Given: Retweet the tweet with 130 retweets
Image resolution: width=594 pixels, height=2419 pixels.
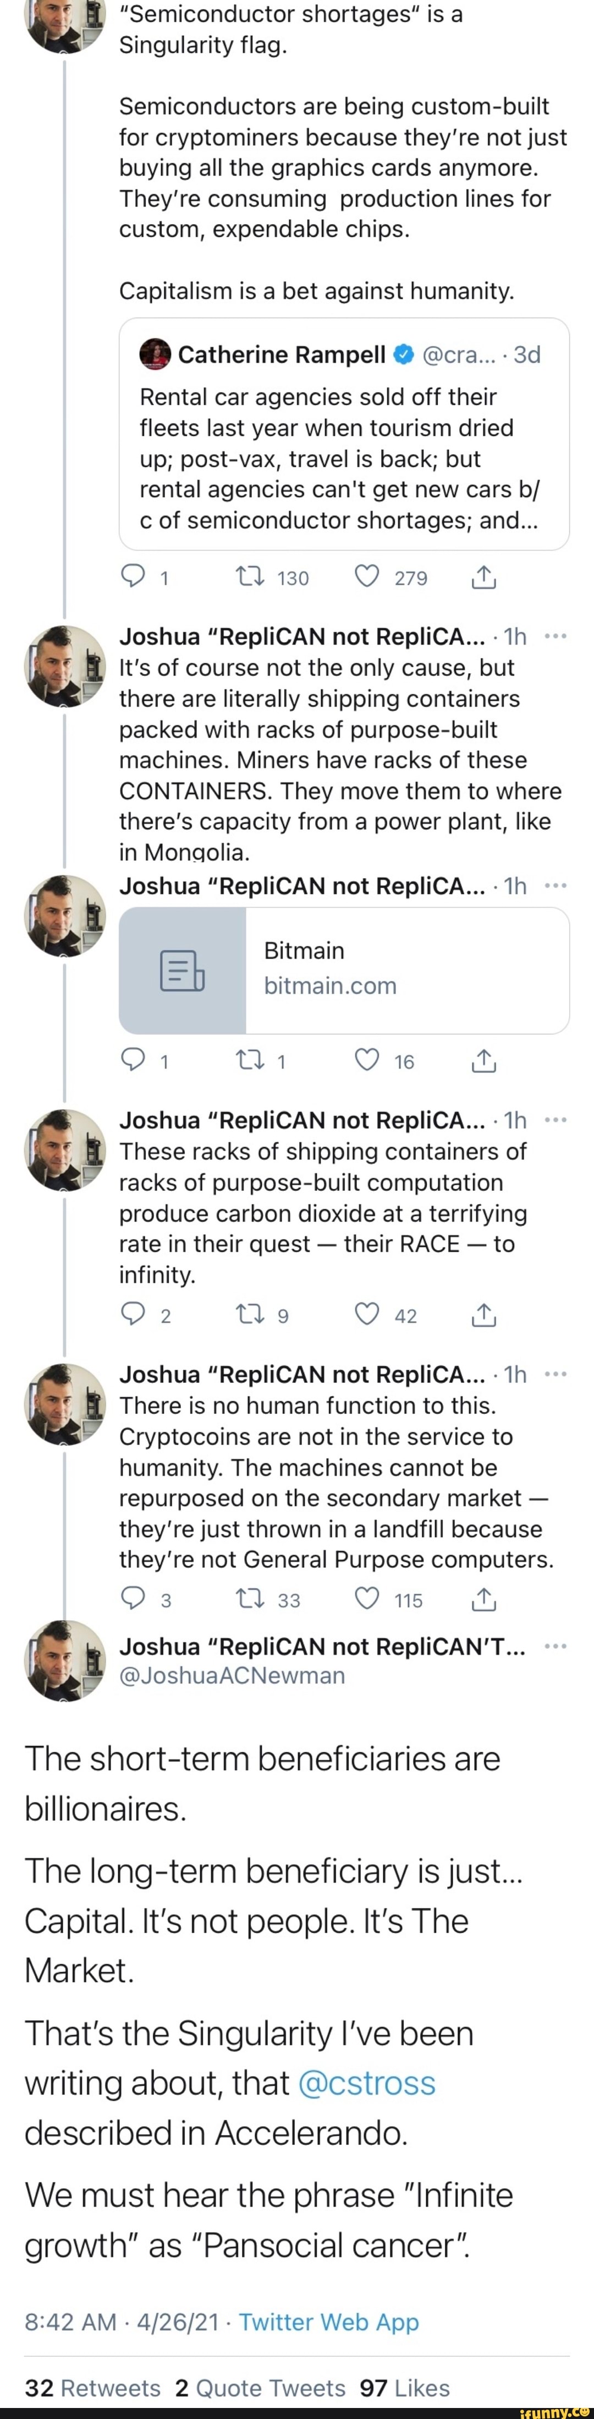Looking at the screenshot, I should (x=251, y=577).
